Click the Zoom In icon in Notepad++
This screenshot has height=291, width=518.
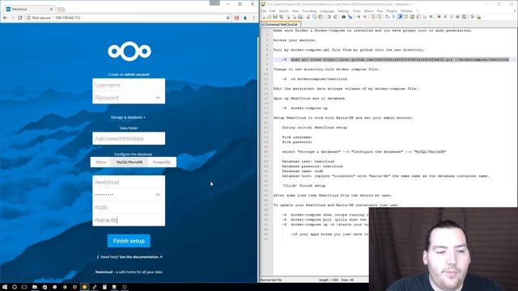tap(358, 17)
